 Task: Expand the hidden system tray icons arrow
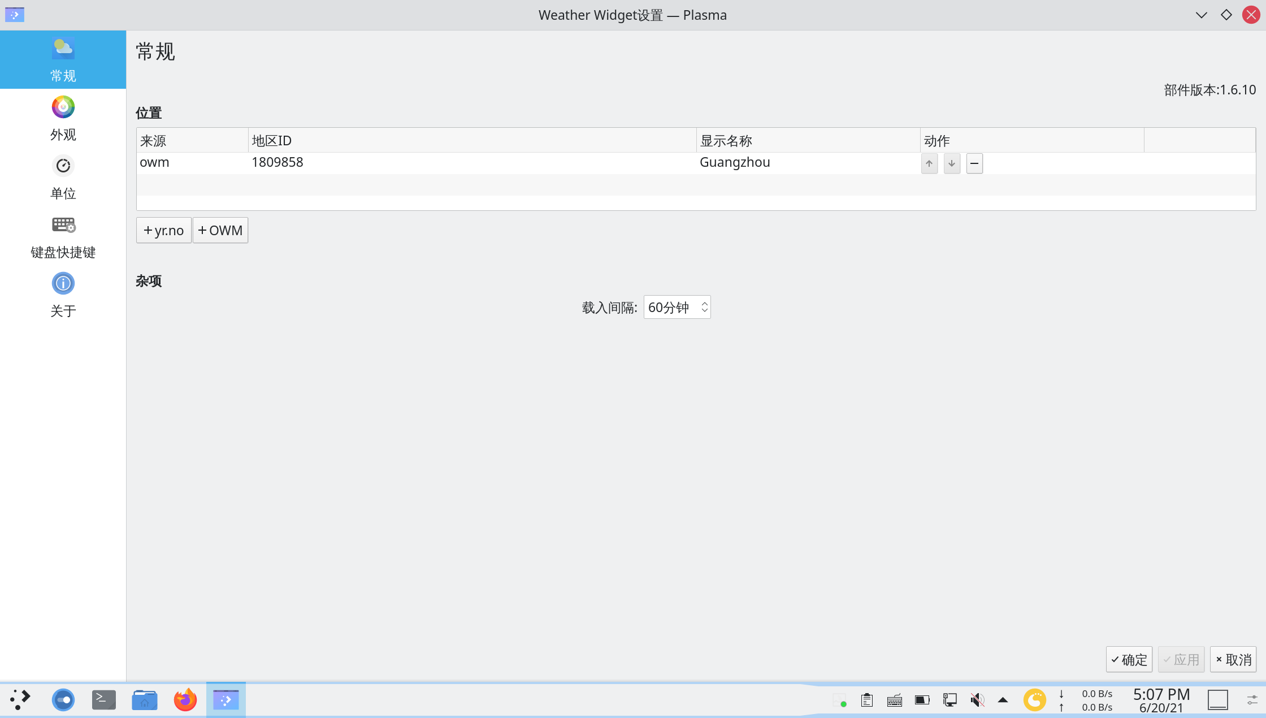pos(1003,699)
